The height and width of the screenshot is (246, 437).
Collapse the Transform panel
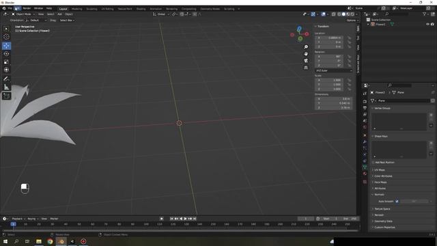(x=323, y=26)
